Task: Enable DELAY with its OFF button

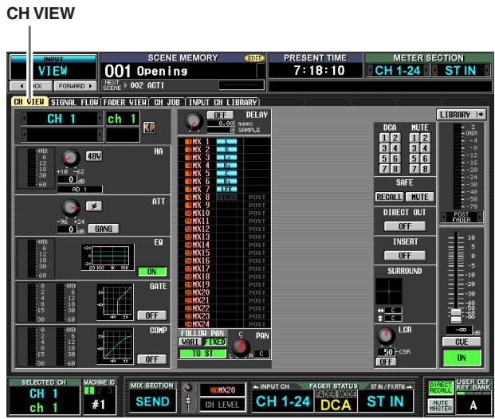Action: click(220, 115)
